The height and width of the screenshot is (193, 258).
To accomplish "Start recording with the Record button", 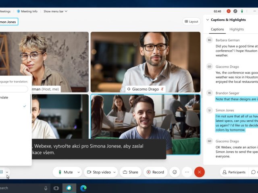I will 155,172.
